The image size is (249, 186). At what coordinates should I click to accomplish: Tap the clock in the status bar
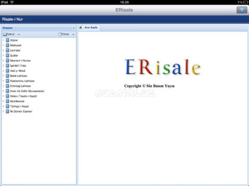pyautogui.click(x=125, y=2)
